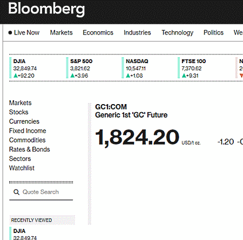Open Rates & Bonds link
The height and width of the screenshot is (240, 243).
(29, 149)
